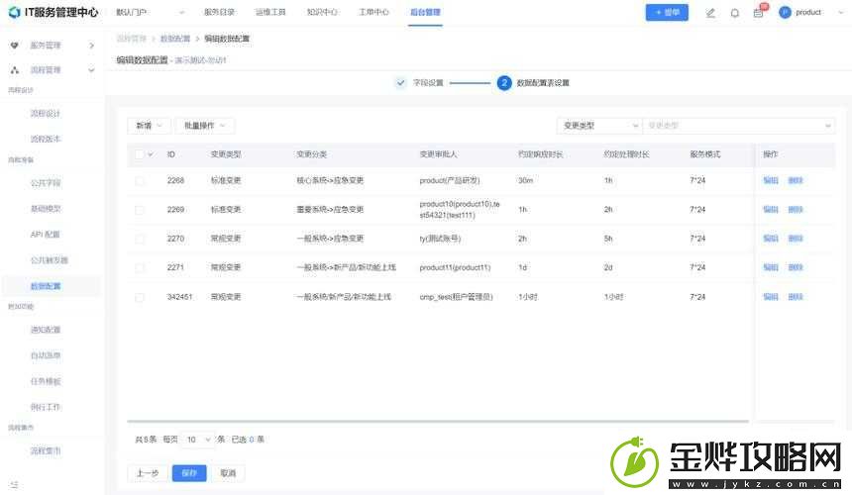Open 基础模型 in the sidebar
Image resolution: width=852 pixels, height=495 pixels.
(x=46, y=209)
